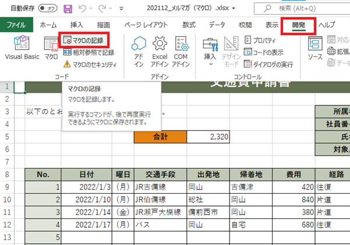Viewport: 350px width, 245px height.
Task: Select the cost cell 680
Action: (x=294, y=225)
